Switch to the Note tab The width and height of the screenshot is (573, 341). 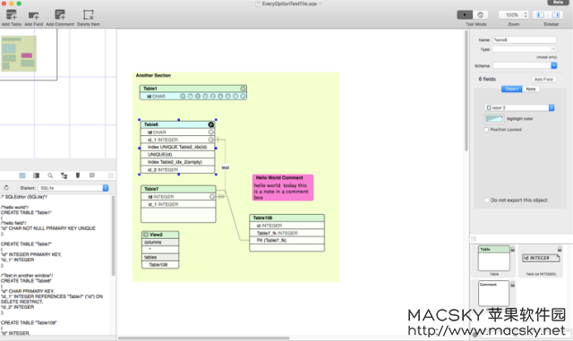531,89
